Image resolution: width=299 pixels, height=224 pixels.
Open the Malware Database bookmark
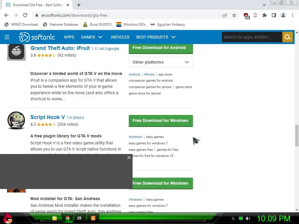coord(60,24)
